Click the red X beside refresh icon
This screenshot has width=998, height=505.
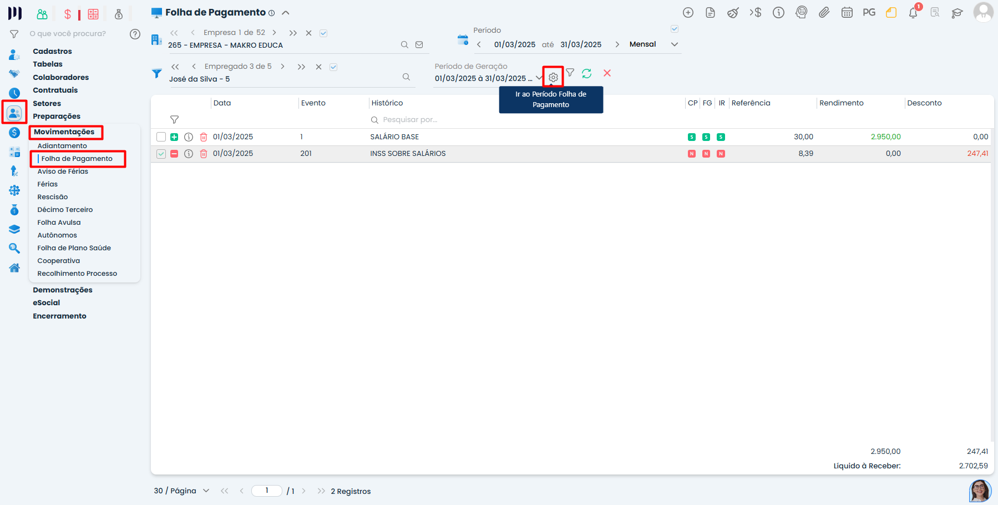click(x=607, y=73)
